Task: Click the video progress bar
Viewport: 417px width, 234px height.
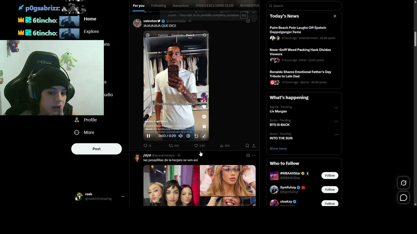Action: 176,130
